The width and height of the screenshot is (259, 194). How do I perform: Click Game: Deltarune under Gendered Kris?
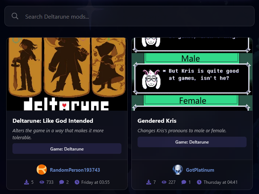point(192,142)
